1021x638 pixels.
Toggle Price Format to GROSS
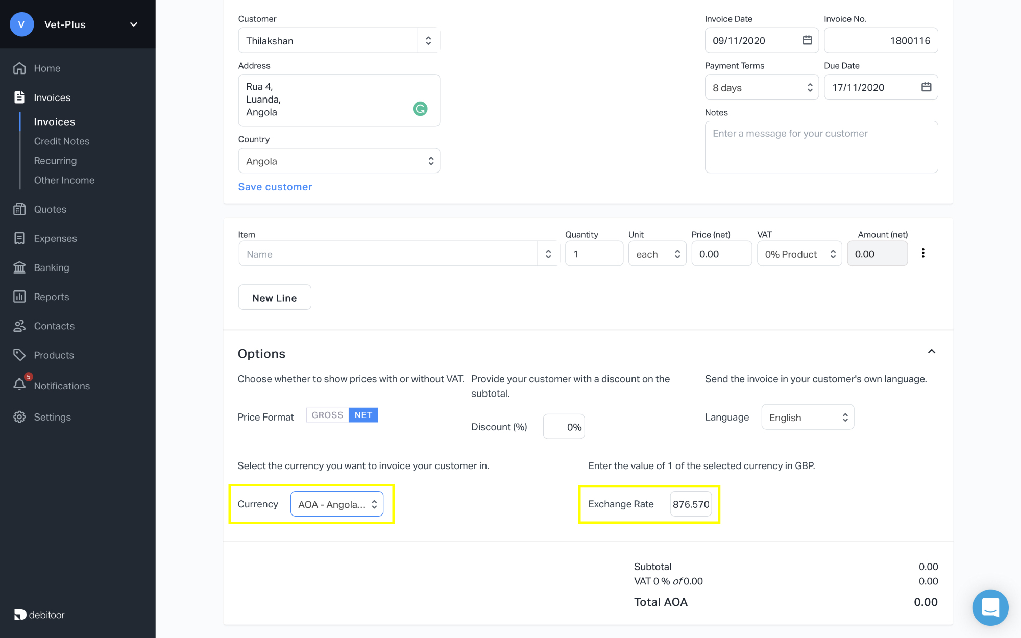click(x=327, y=415)
